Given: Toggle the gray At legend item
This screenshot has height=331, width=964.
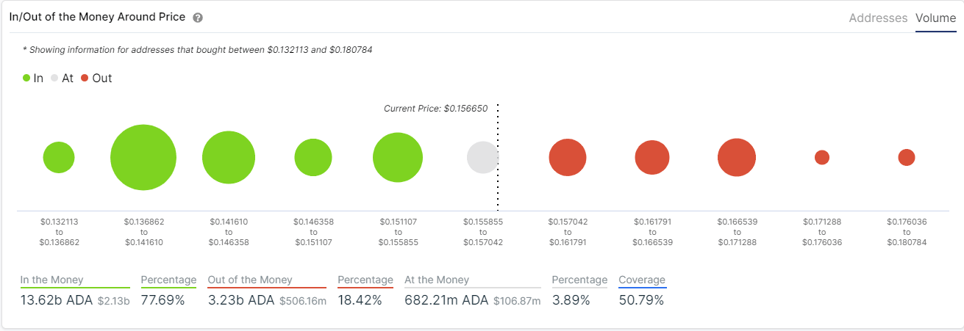Looking at the screenshot, I should [x=62, y=78].
